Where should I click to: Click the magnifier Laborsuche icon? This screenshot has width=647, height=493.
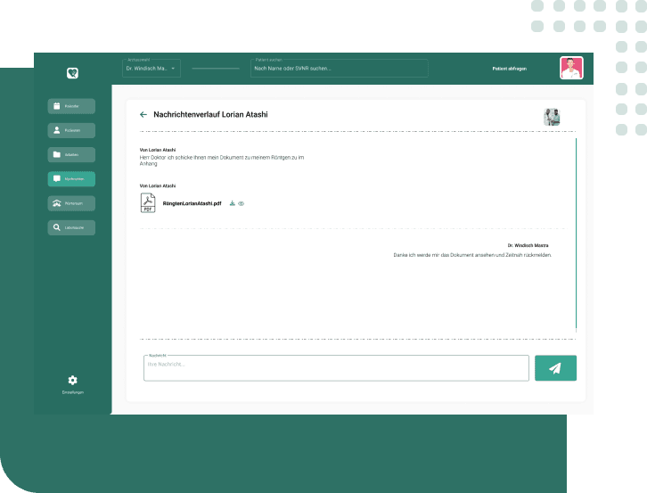[56, 227]
